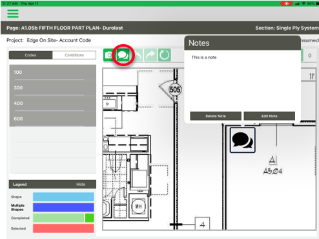Screen dimensions: 319x239
Task: Click the Wi-Fi status icon
Action: (x=304, y=3)
